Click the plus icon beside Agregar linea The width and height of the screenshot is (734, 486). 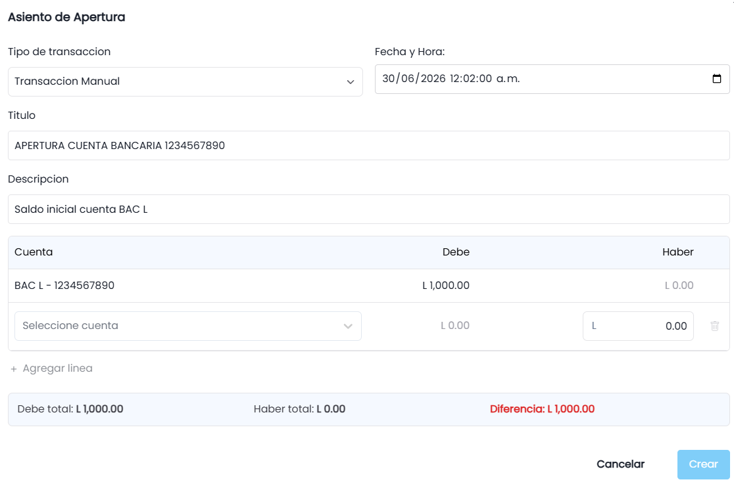[14, 368]
